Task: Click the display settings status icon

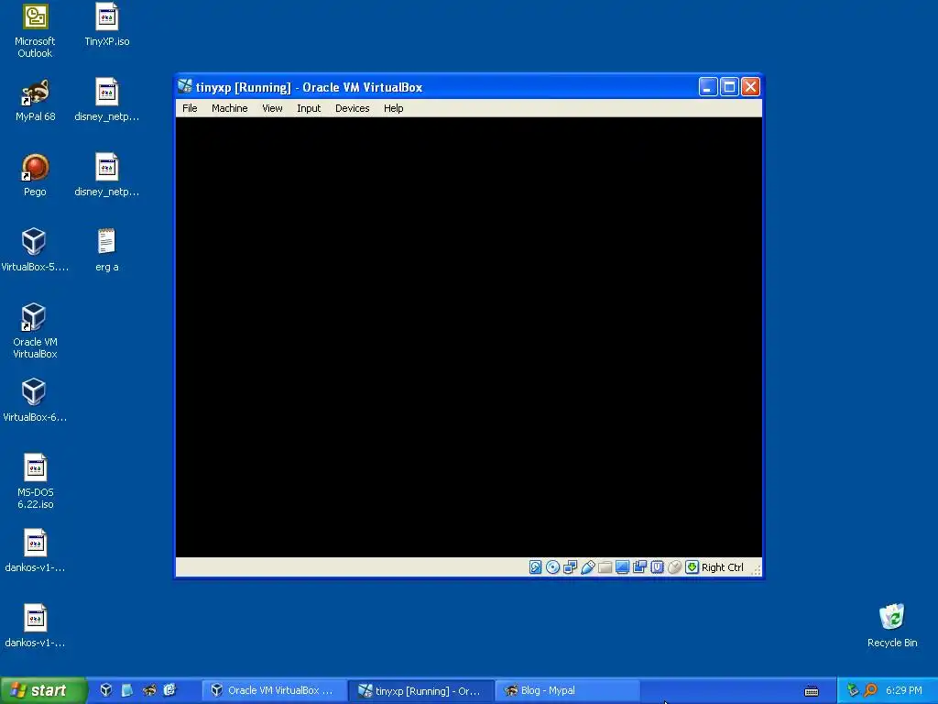Action: click(x=622, y=566)
